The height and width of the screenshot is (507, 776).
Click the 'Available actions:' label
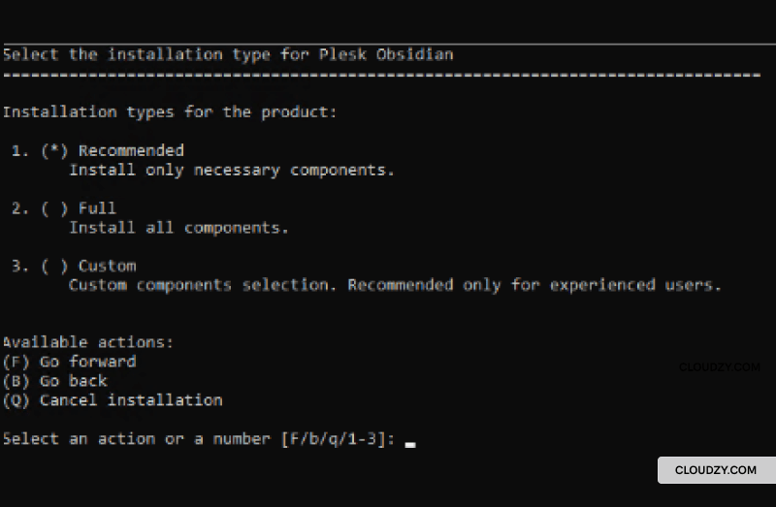coord(88,342)
